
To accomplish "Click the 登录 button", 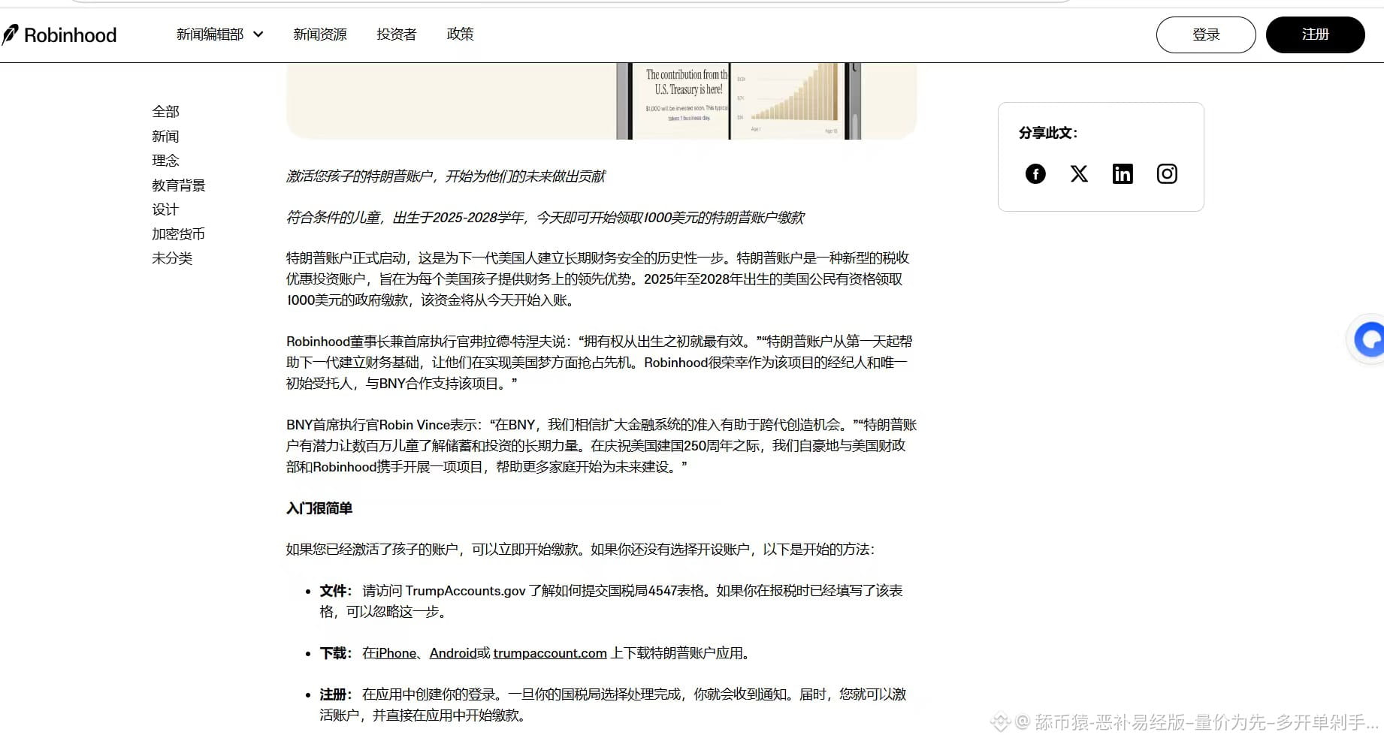I will click(x=1206, y=35).
